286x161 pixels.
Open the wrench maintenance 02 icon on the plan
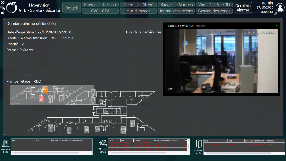pyautogui.click(x=69, y=130)
